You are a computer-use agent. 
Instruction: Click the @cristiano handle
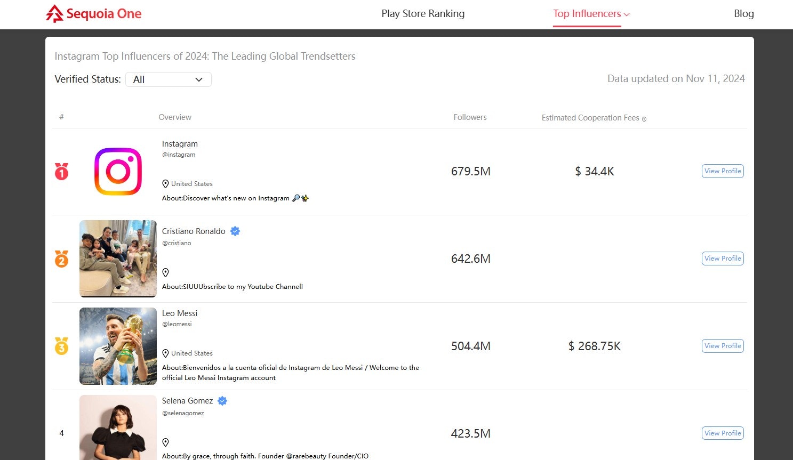click(x=177, y=243)
